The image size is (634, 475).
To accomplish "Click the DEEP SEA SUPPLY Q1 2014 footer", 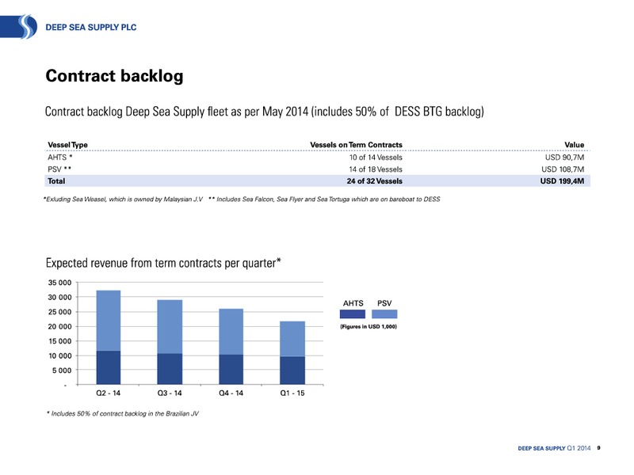I will pos(554,448).
